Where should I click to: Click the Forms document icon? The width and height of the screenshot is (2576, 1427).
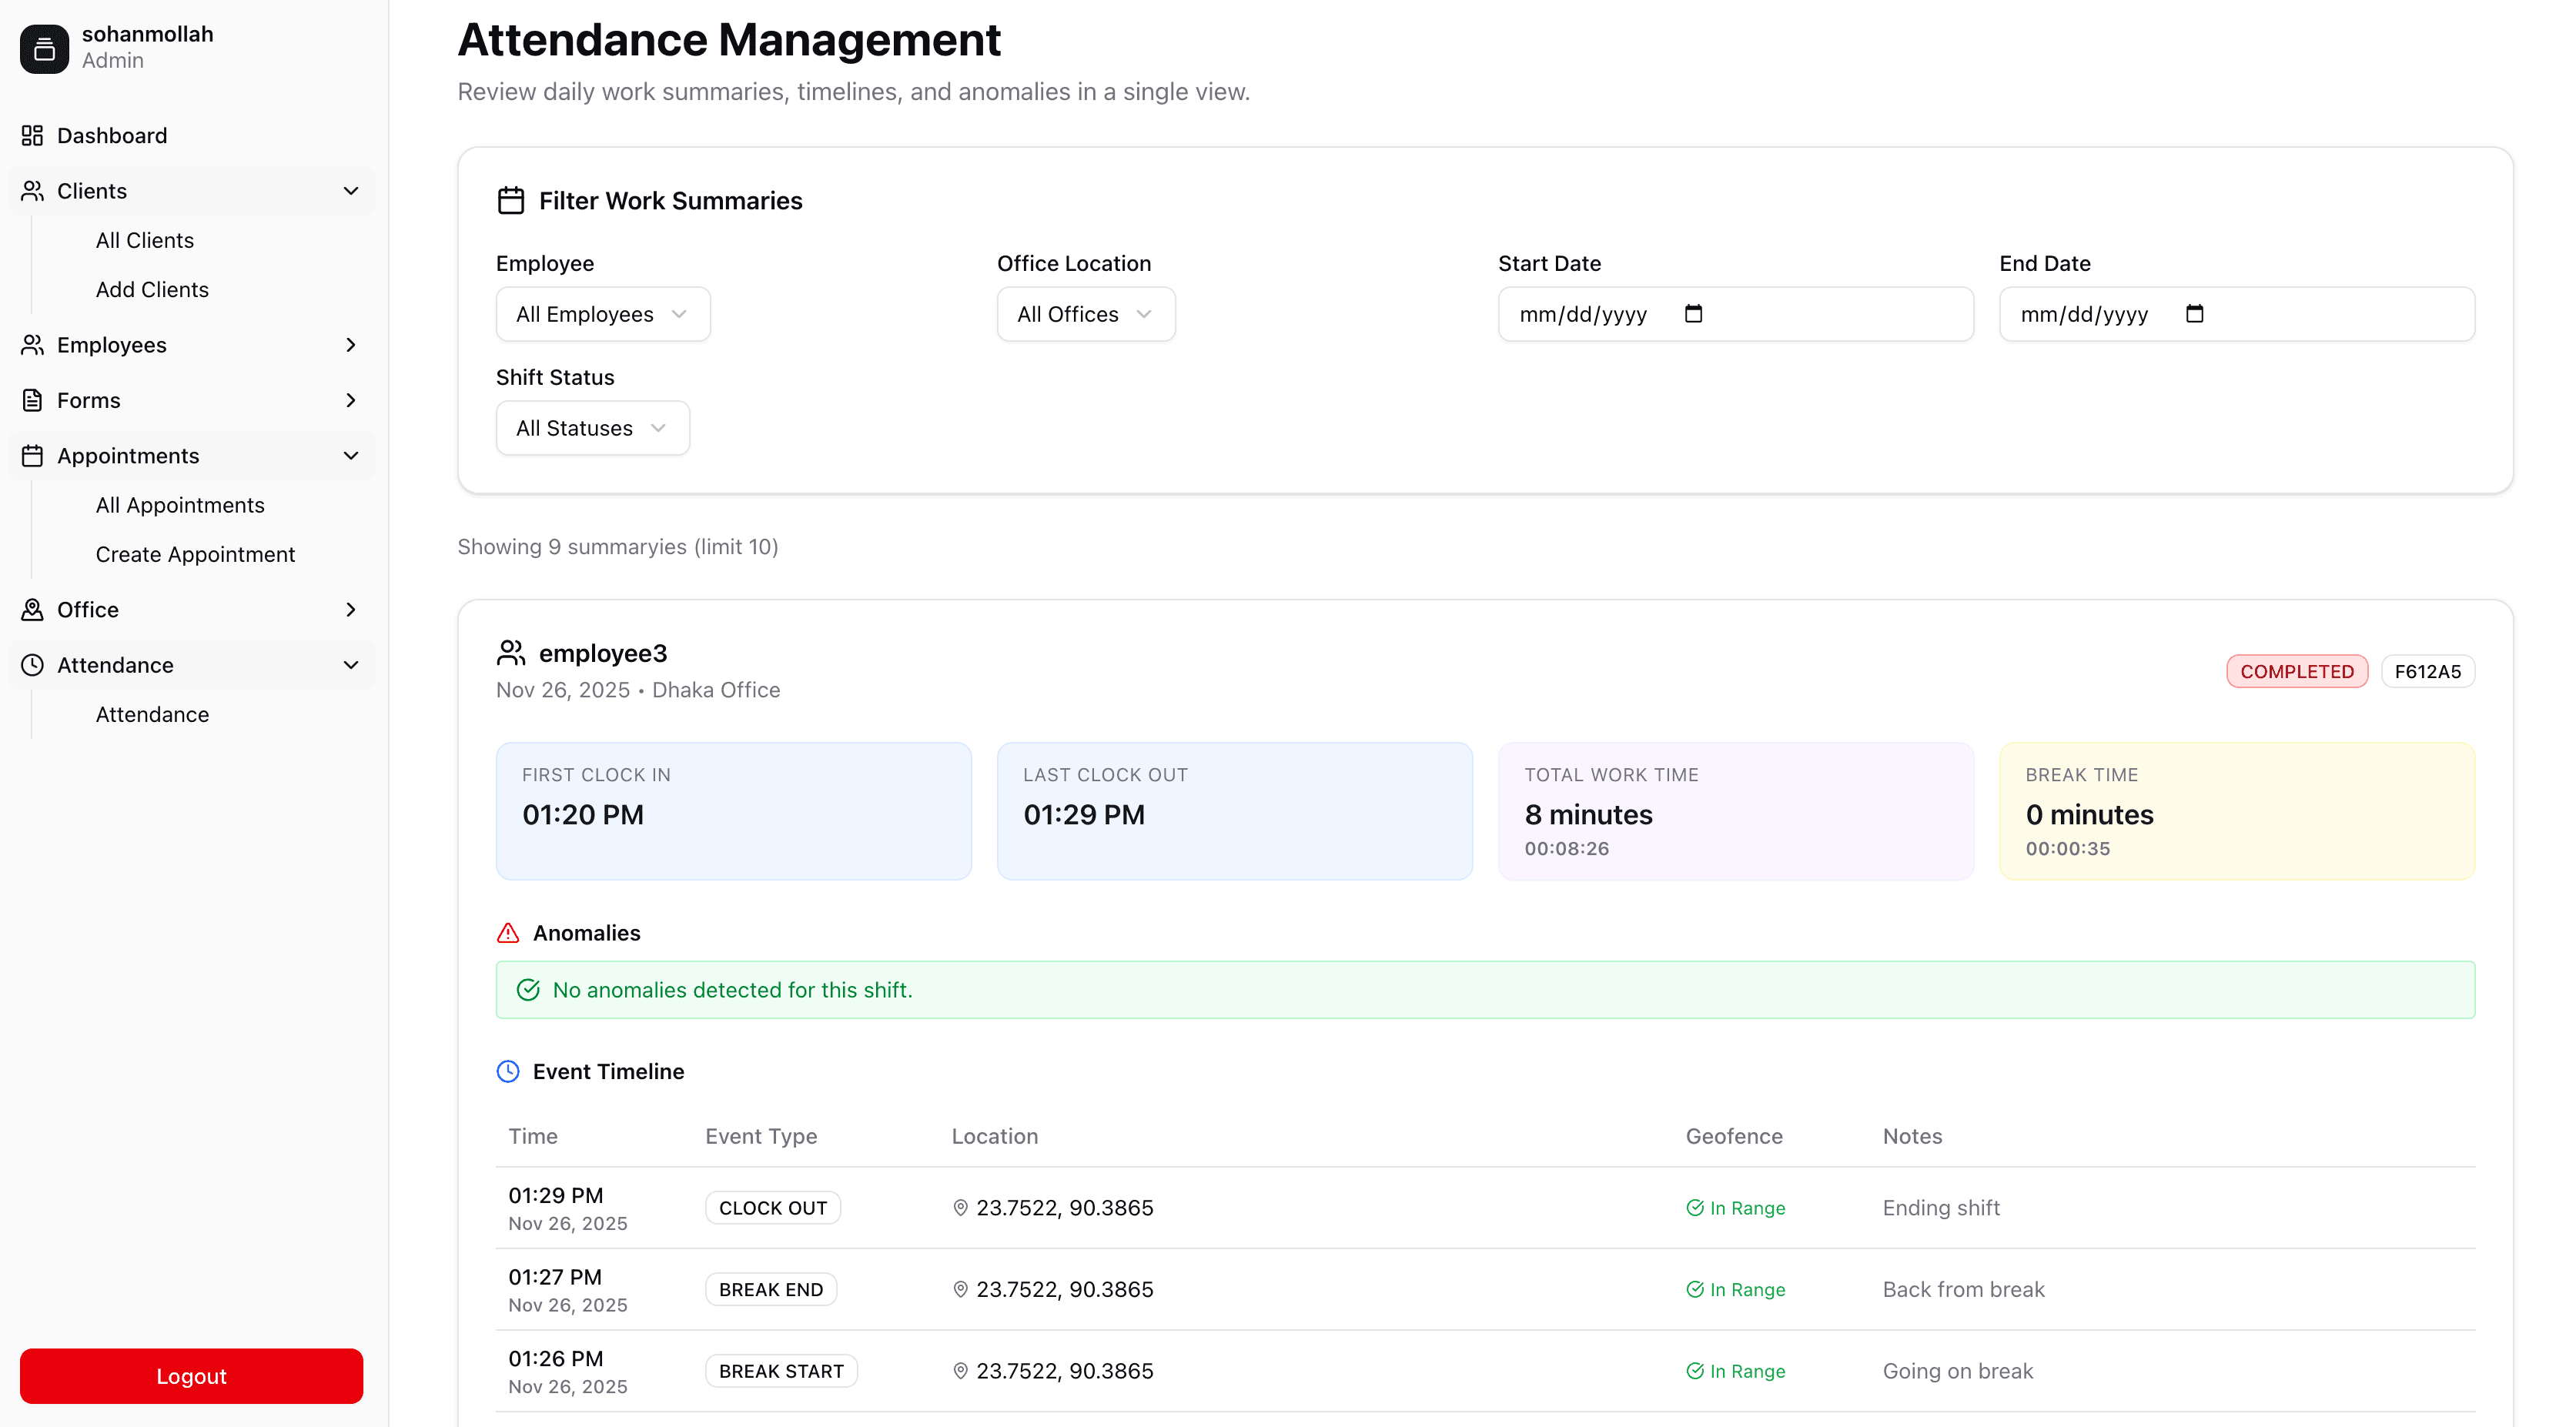pos(32,399)
